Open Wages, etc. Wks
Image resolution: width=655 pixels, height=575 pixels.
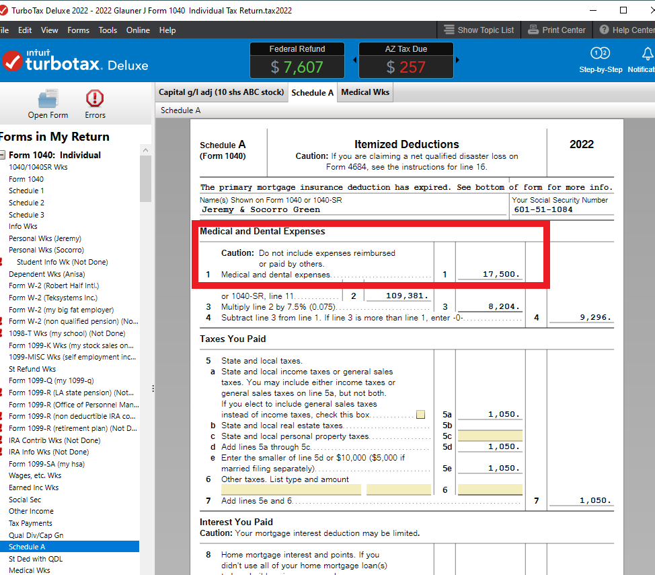pos(35,476)
